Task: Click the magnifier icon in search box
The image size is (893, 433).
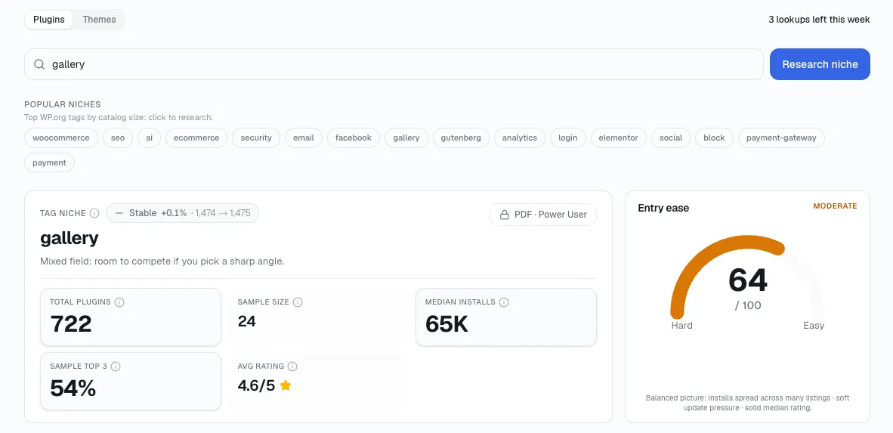Action: point(39,64)
